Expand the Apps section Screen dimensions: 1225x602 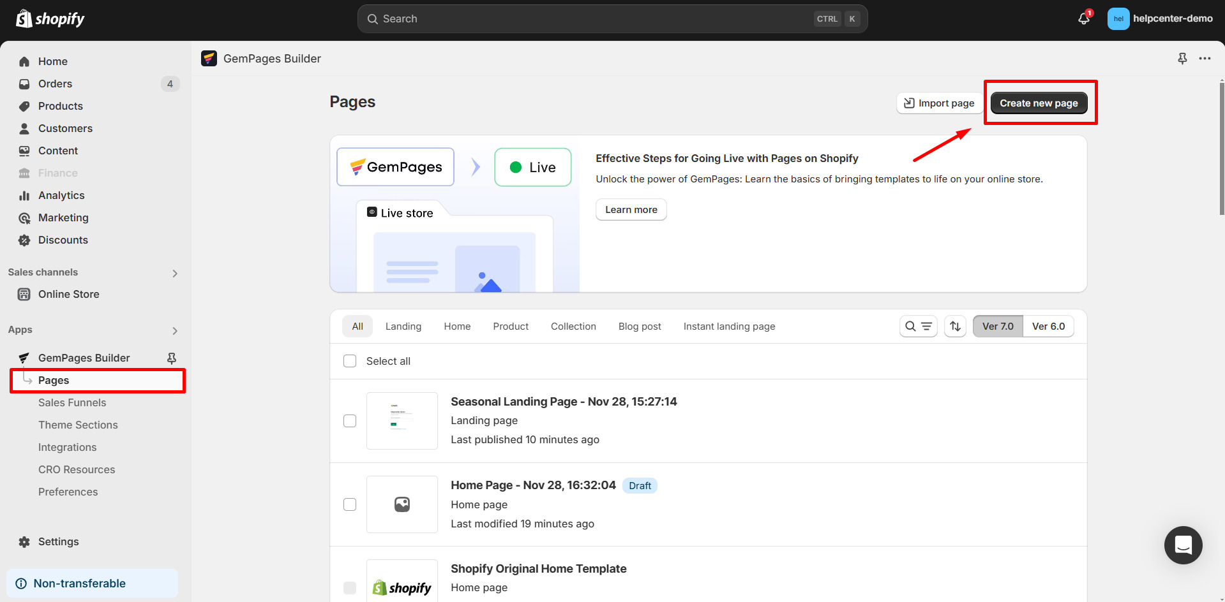tap(175, 330)
